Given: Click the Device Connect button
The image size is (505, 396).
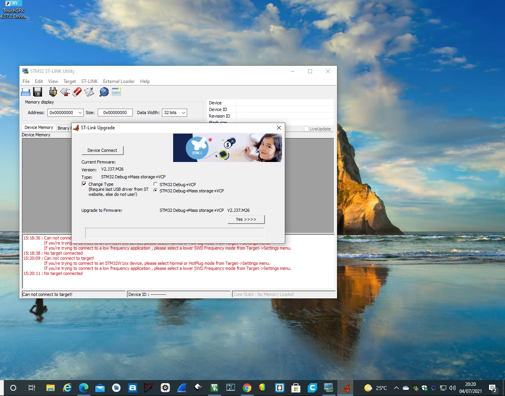Looking at the screenshot, I should (102, 150).
